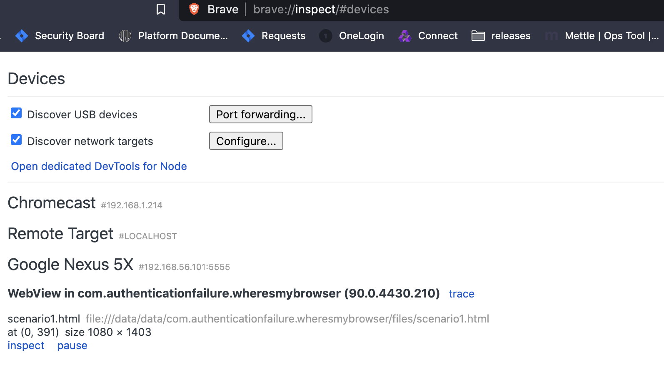Screen dimensions: 664x370
Task: Open the releases bookmarks folder
Action: [501, 36]
